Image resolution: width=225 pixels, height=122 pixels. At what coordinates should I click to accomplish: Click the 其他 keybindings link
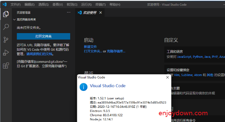pos(210,75)
